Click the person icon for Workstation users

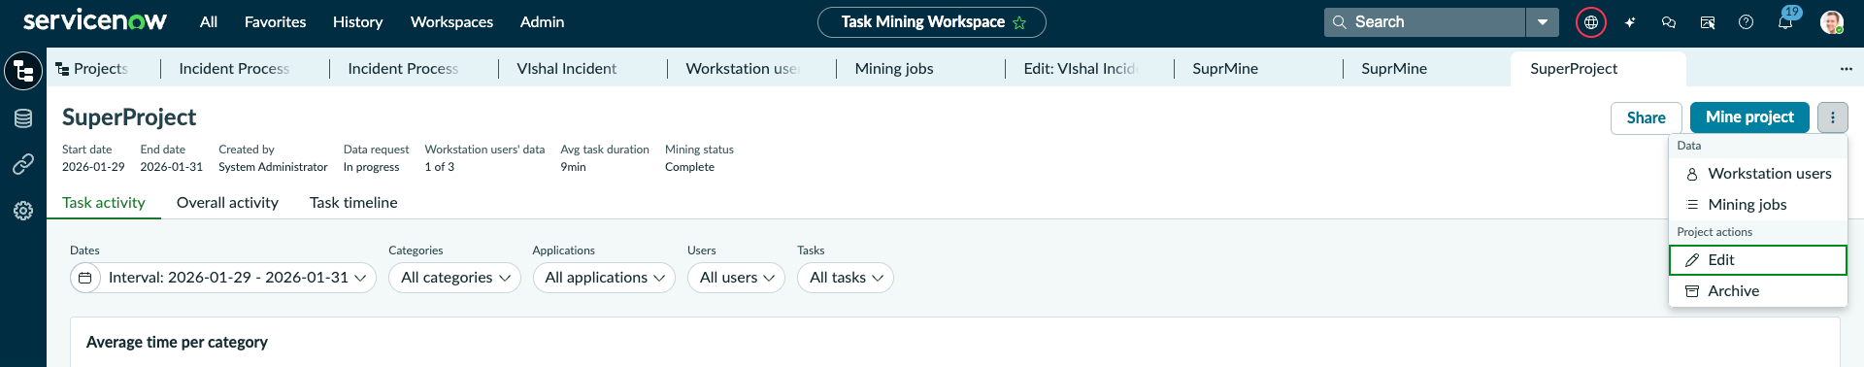pyautogui.click(x=1692, y=174)
